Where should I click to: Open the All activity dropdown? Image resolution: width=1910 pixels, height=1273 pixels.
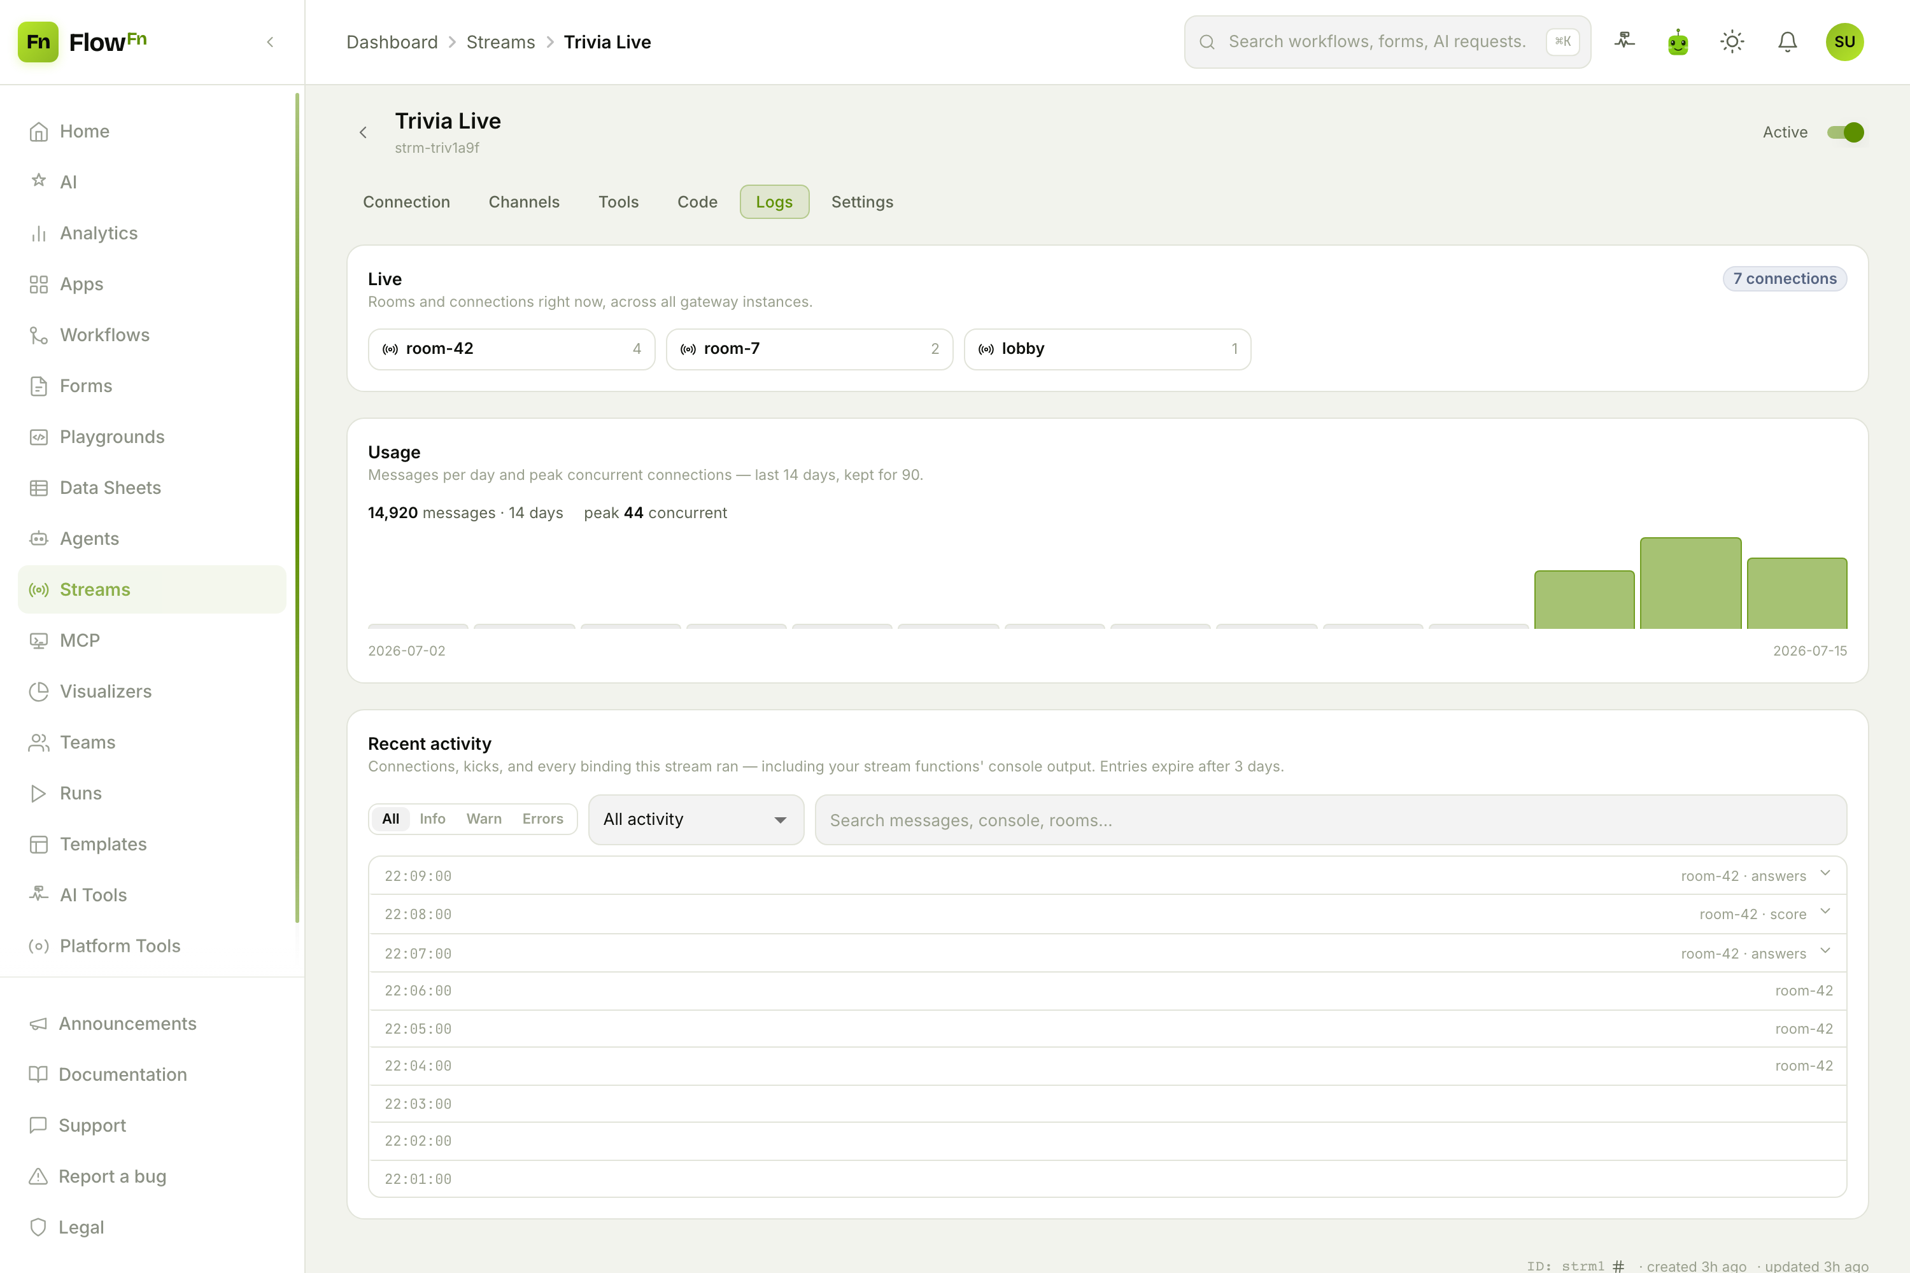coord(696,819)
